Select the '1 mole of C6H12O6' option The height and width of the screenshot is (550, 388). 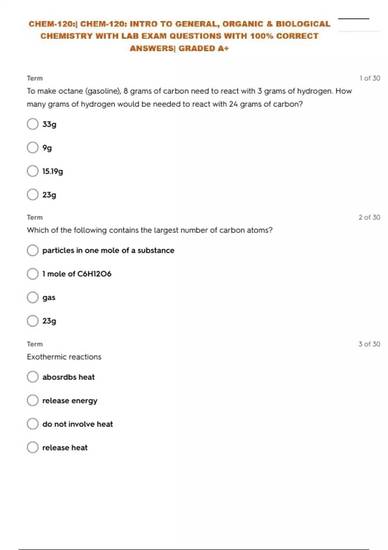pos(33,274)
